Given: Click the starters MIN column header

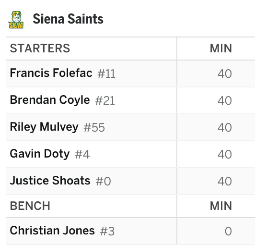Looking at the screenshot, I should point(221,49).
